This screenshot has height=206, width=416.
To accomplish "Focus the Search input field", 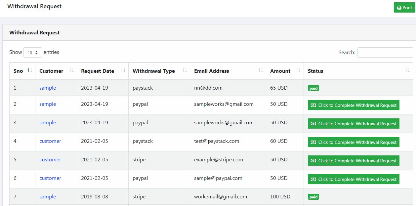I will pos(385,53).
